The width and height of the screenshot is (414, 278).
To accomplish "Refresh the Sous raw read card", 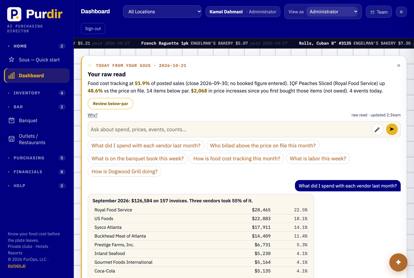I will [x=399, y=66].
